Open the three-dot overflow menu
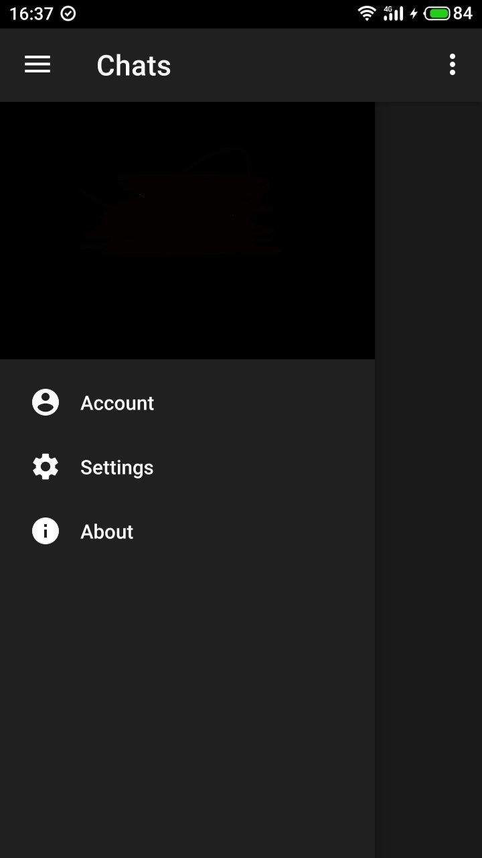 click(453, 64)
